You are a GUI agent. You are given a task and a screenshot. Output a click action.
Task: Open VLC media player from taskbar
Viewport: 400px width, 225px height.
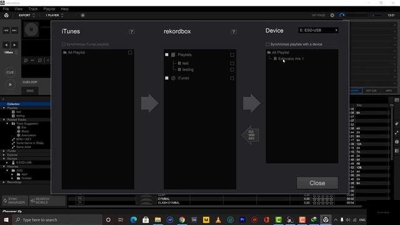[218, 219]
